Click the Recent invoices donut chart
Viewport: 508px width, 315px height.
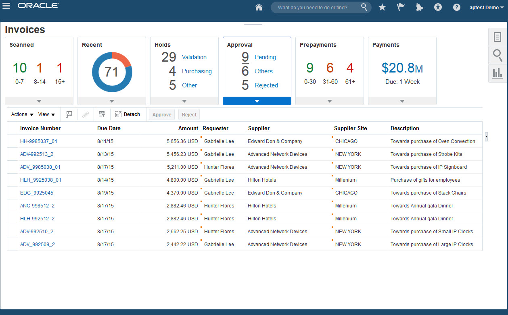coord(112,72)
